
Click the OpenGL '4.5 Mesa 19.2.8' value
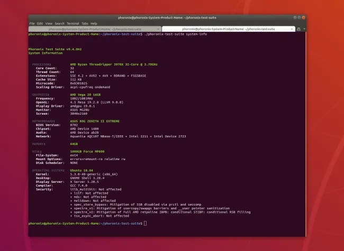pyautogui.click(x=96, y=103)
